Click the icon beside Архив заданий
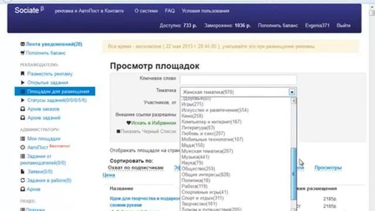The height and width of the screenshot is (211, 375). click(22, 118)
